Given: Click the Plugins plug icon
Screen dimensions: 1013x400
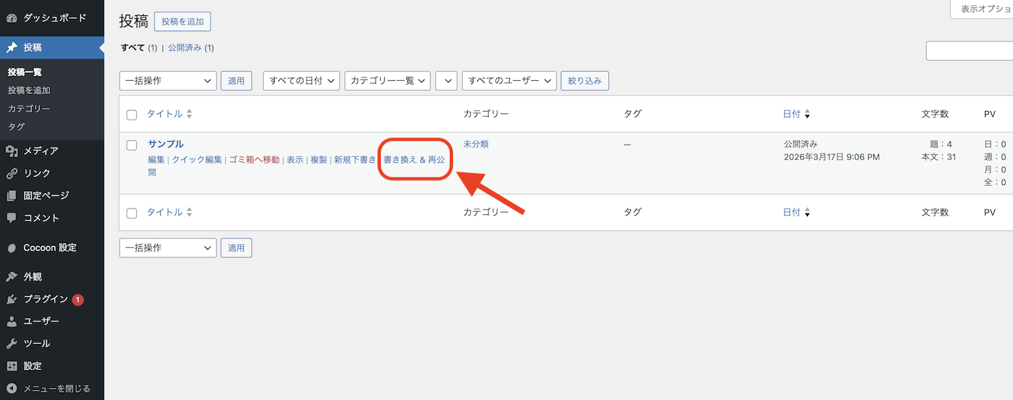Looking at the screenshot, I should tap(11, 299).
